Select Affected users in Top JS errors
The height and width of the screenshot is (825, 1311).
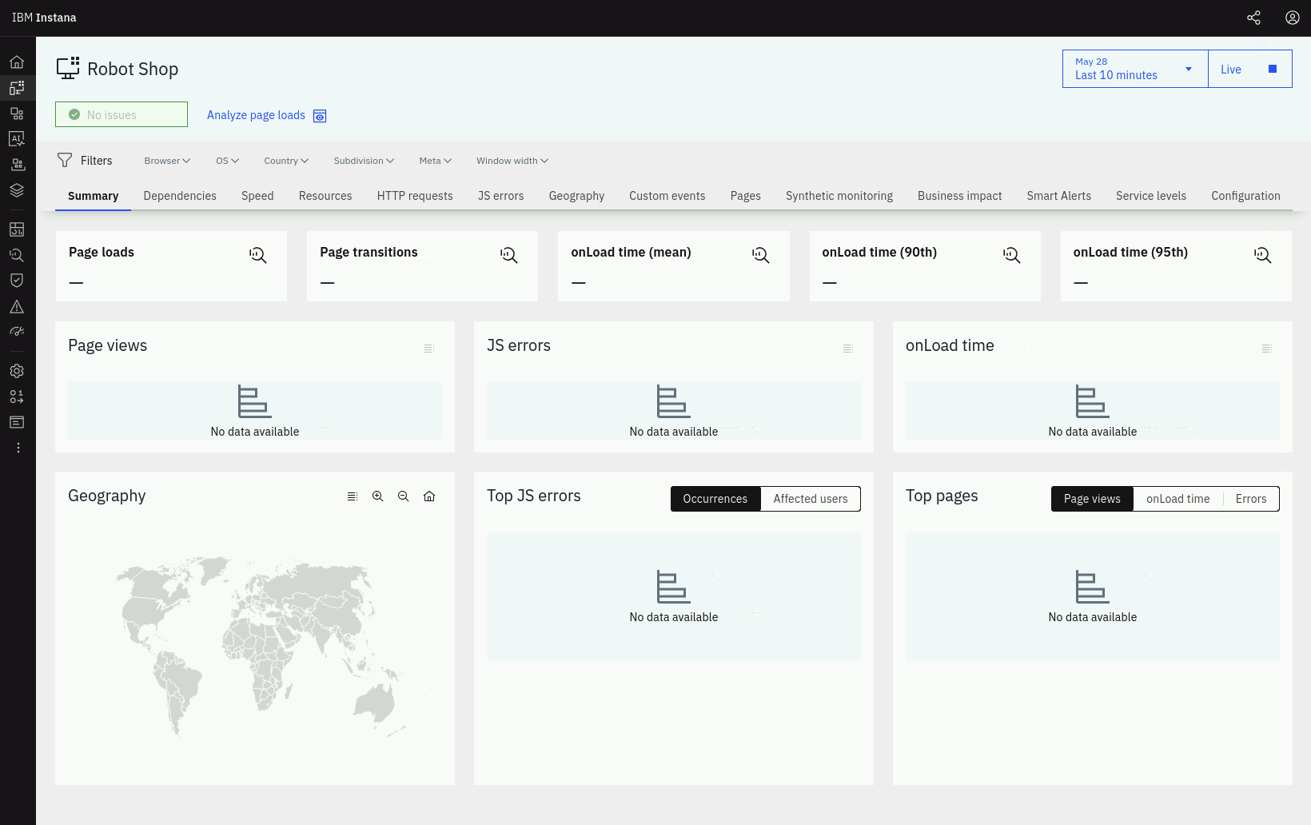811,499
